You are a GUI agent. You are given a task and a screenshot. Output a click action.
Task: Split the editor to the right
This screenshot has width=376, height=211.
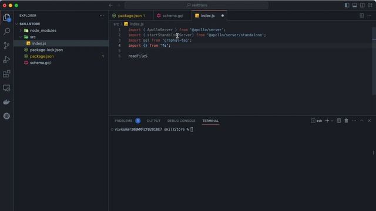362,16
